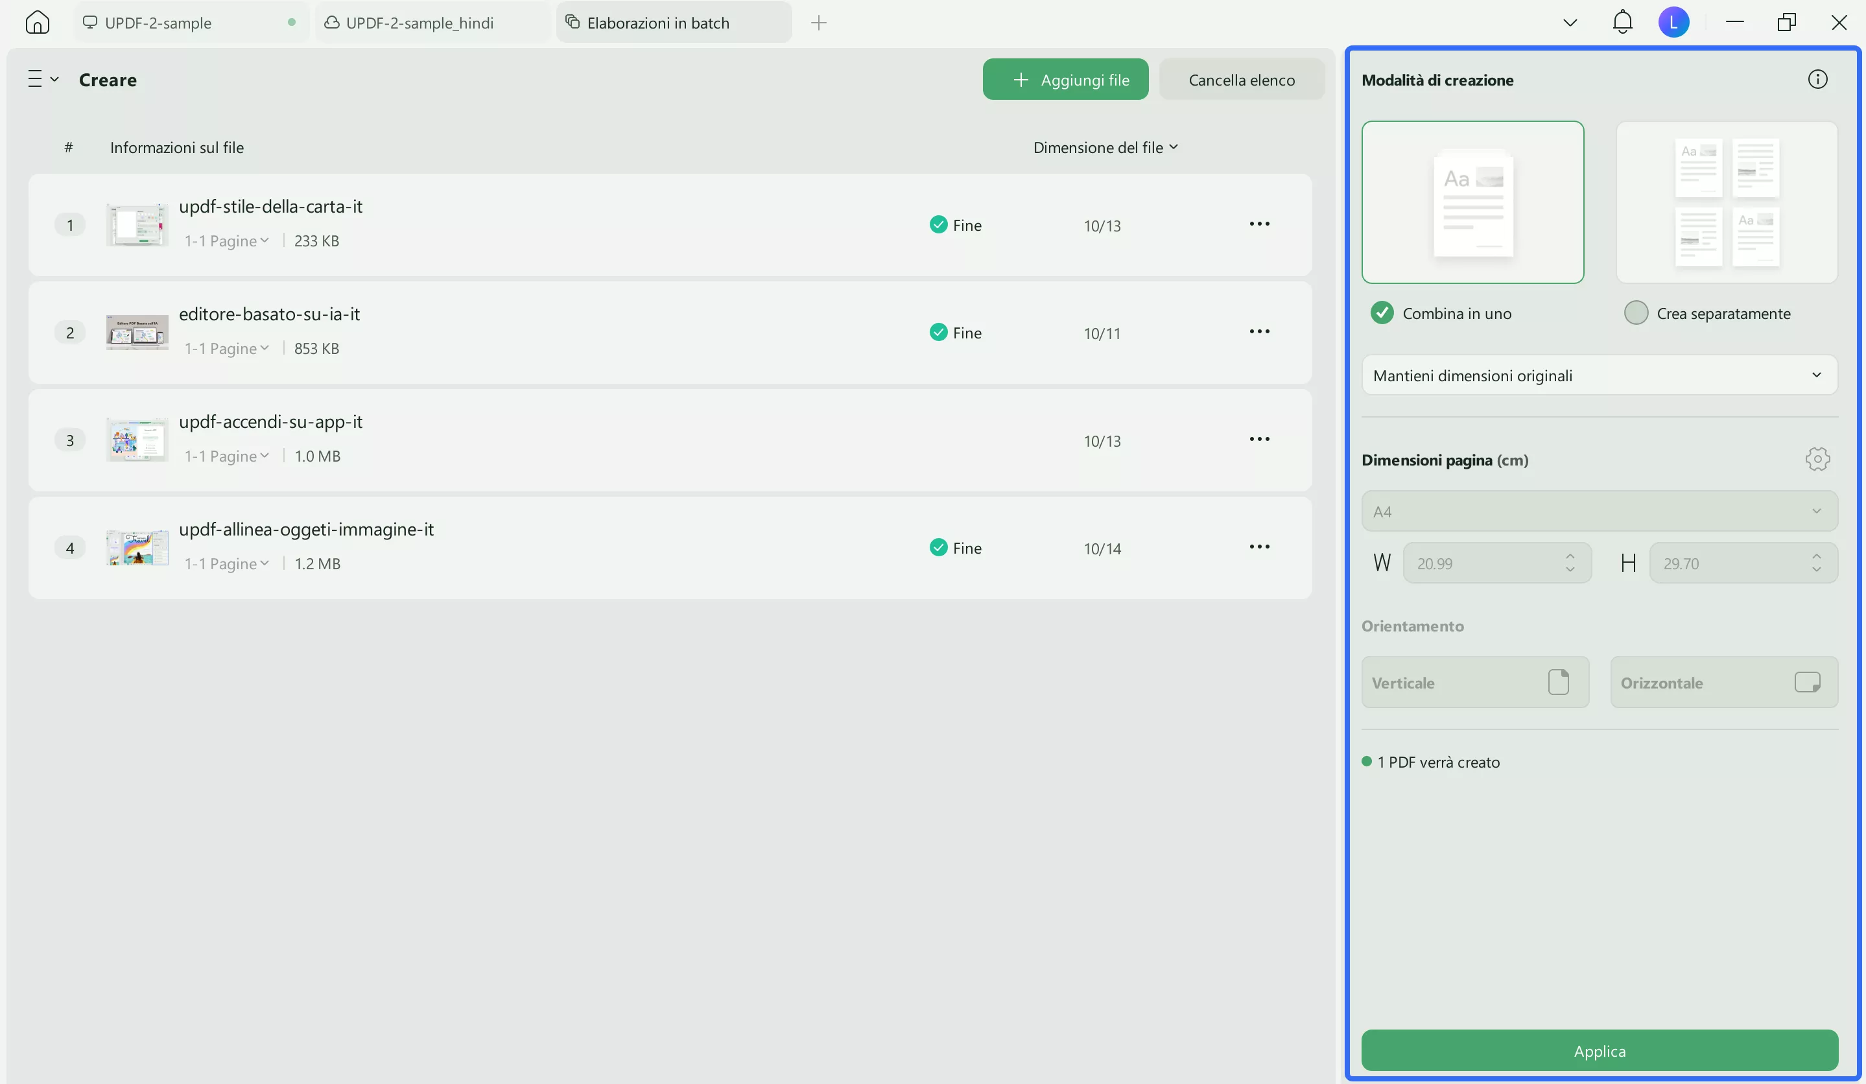
Task: Go to the Home screen icon
Action: [37, 22]
